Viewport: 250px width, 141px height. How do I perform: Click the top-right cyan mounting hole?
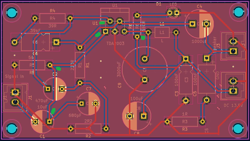238,12
